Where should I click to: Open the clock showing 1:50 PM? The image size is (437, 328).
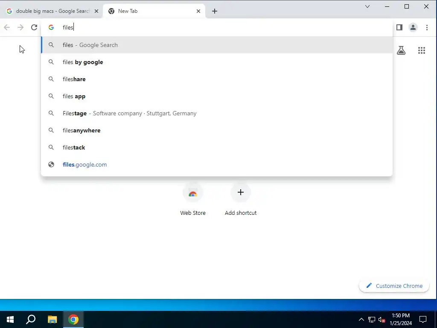coord(401,319)
